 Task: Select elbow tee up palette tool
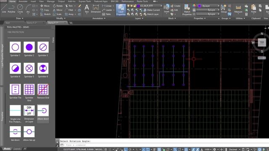(29, 133)
